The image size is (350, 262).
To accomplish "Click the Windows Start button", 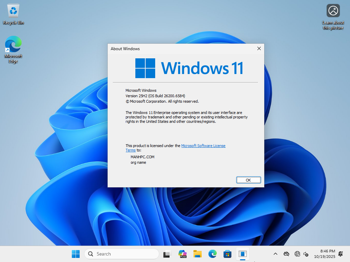I will 76,254.
